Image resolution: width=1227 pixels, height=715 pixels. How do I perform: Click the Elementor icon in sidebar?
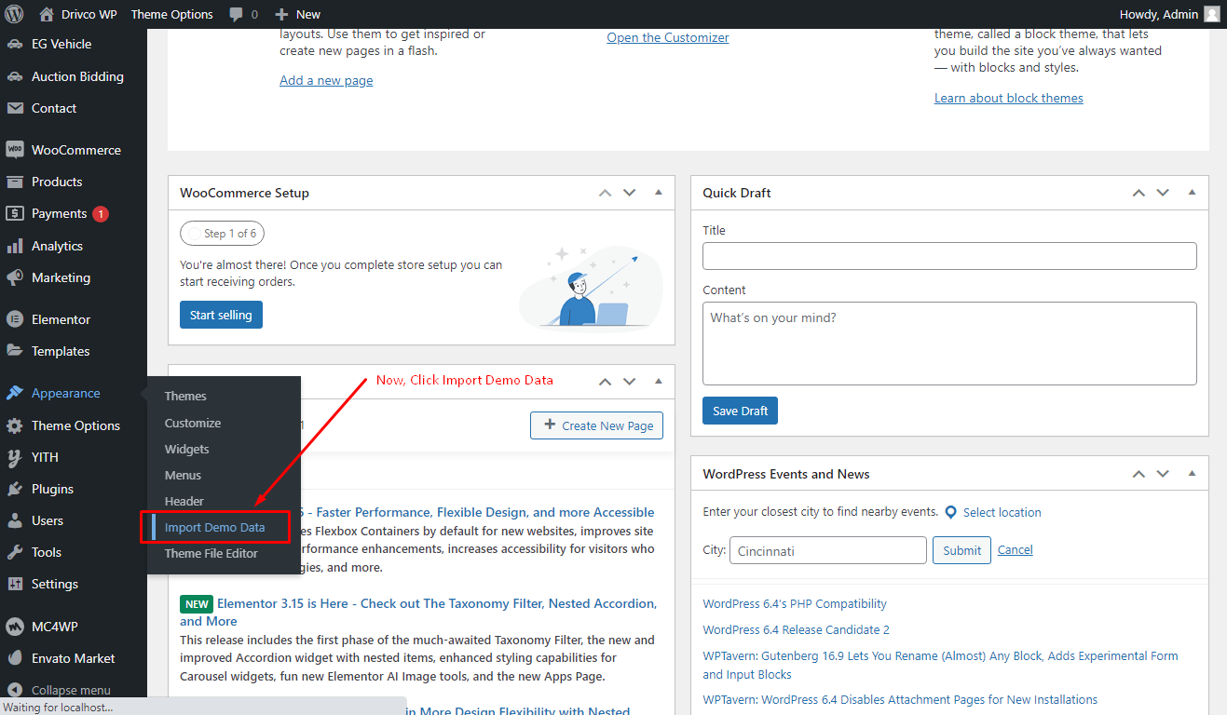pyautogui.click(x=14, y=319)
